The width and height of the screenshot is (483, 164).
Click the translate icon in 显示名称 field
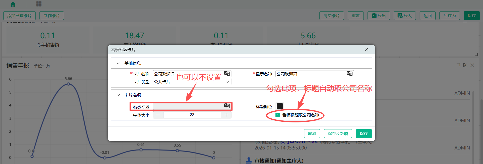350,73
